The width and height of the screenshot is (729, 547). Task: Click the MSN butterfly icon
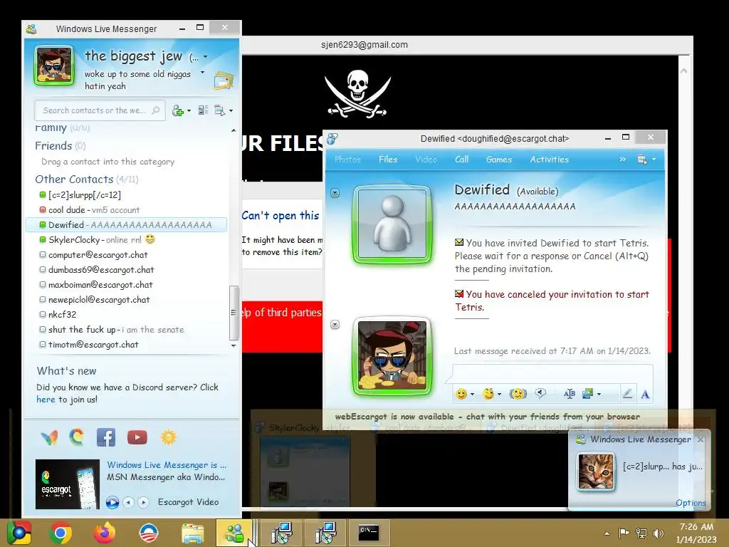tap(49, 437)
